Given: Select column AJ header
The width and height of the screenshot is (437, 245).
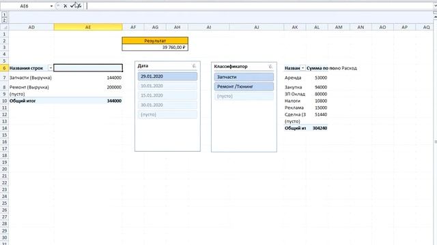Looking at the screenshot, I should (x=257, y=27).
